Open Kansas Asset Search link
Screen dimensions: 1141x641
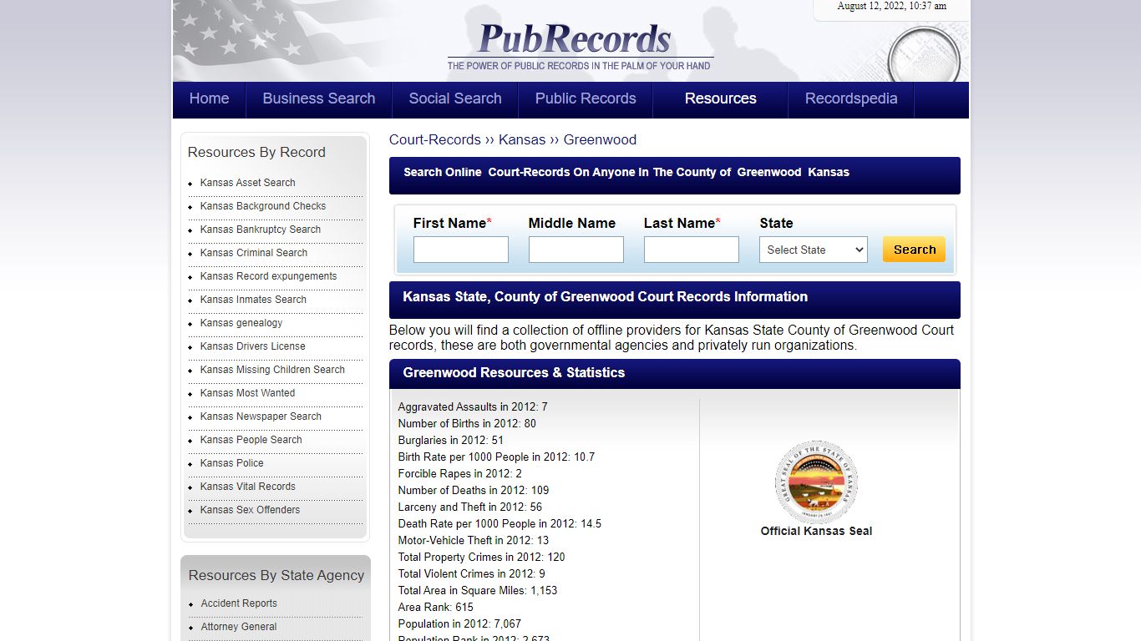tap(247, 183)
